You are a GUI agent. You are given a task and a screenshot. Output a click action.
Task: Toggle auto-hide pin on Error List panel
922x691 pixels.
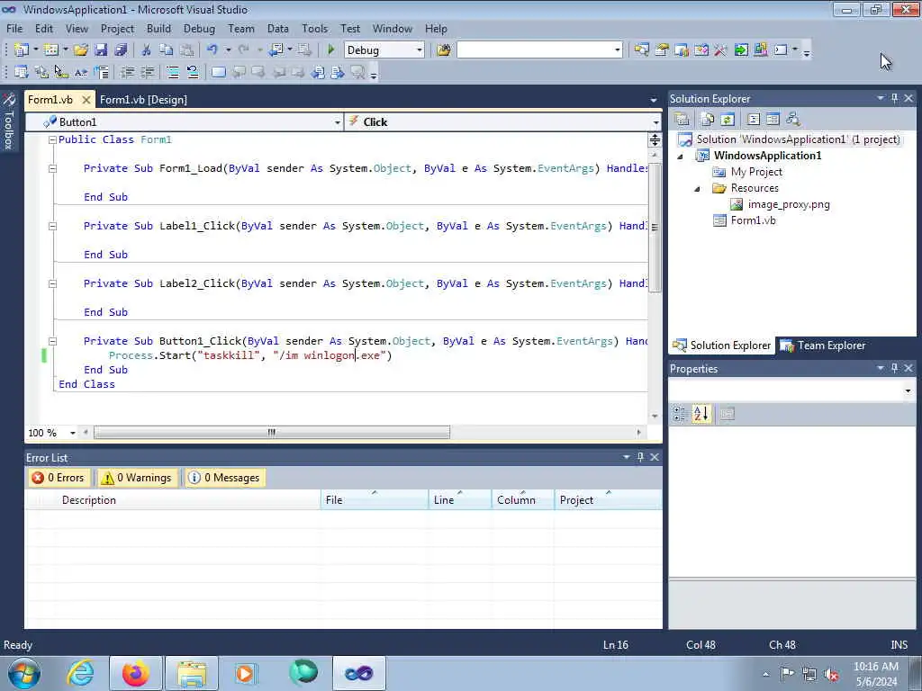[x=640, y=457]
